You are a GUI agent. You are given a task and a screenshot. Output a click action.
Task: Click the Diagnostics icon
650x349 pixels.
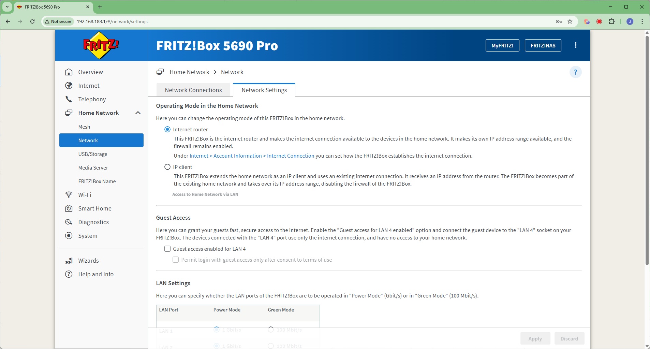click(69, 222)
